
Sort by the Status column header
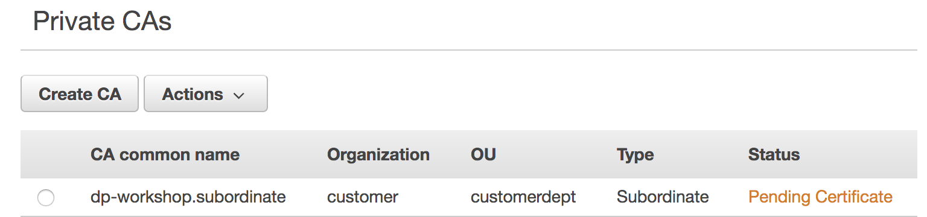774,154
